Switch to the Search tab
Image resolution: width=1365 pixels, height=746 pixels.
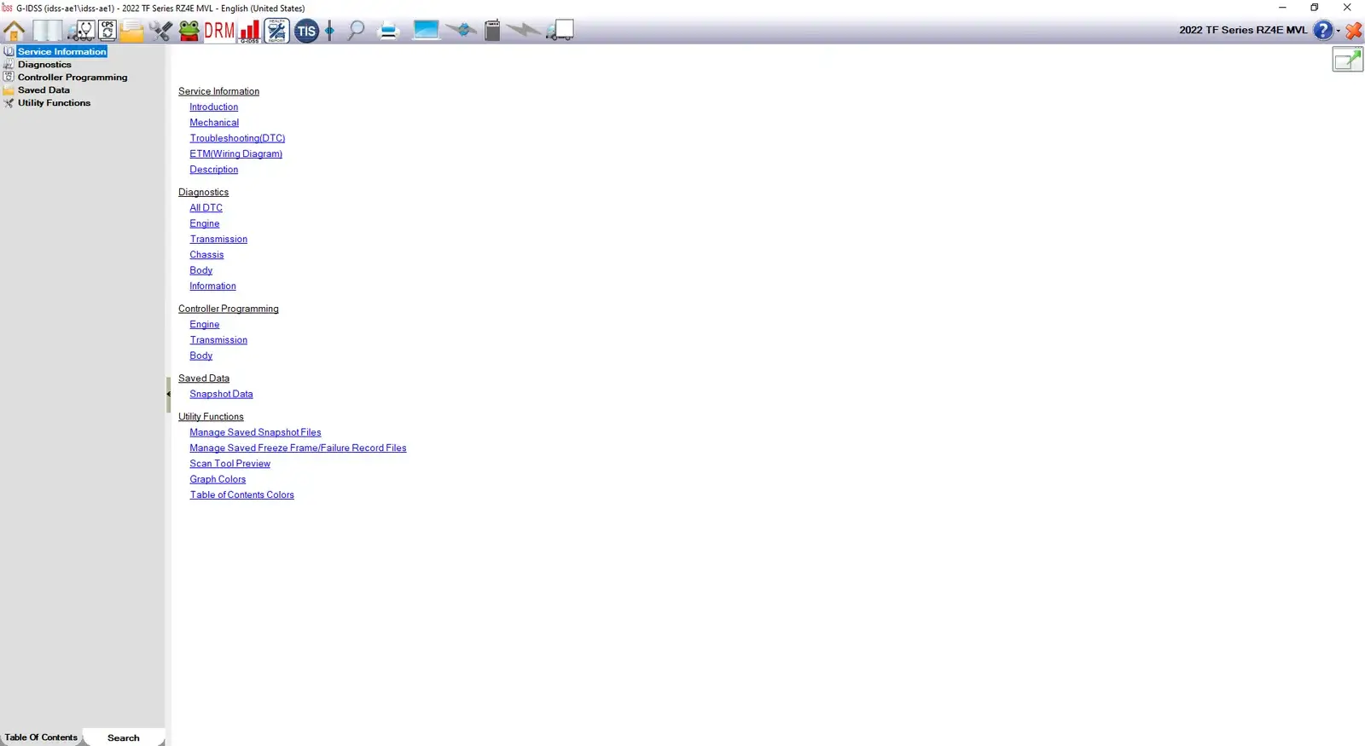123,737
